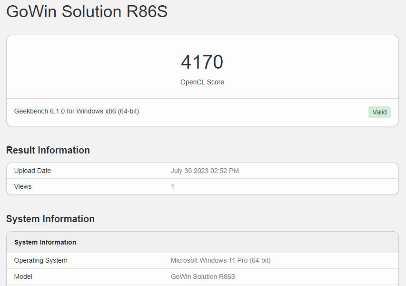Click the large System Information section heading
The width and height of the screenshot is (406, 286).
(x=50, y=219)
